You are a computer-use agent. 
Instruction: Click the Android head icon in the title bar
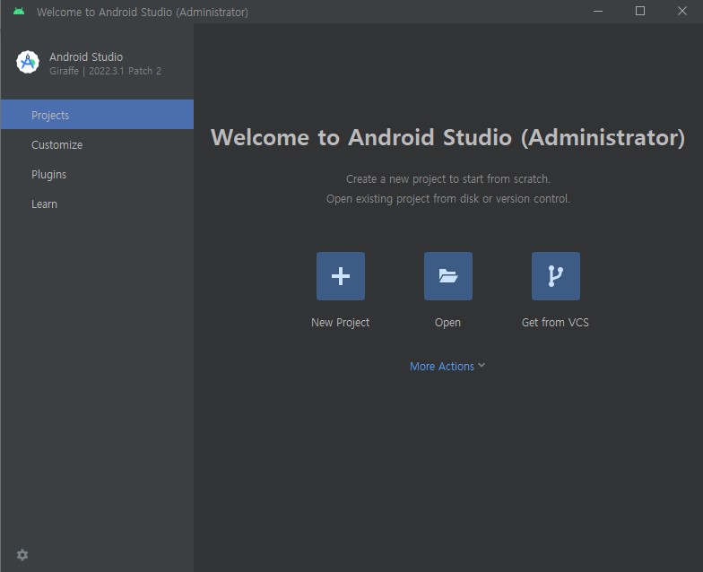click(19, 11)
